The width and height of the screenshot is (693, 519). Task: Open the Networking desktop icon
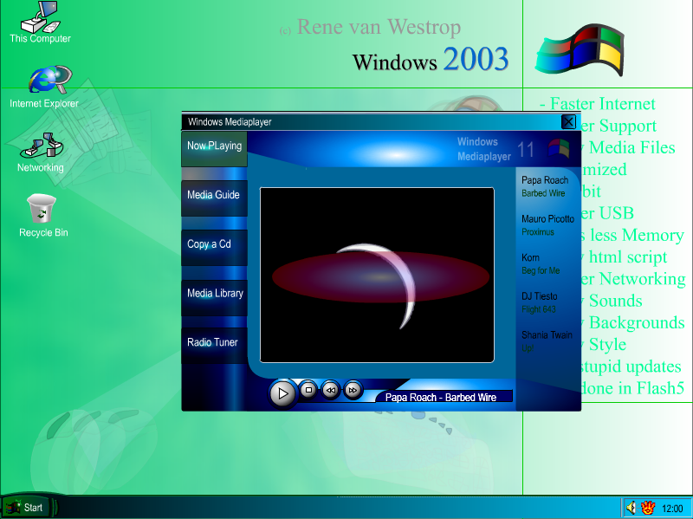pos(41,152)
